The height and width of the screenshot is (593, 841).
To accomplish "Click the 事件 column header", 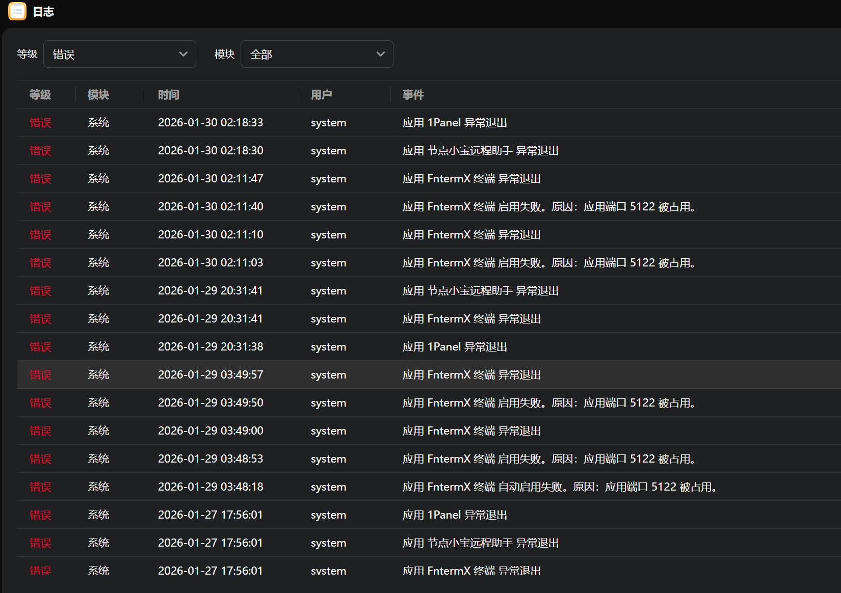I will (413, 95).
